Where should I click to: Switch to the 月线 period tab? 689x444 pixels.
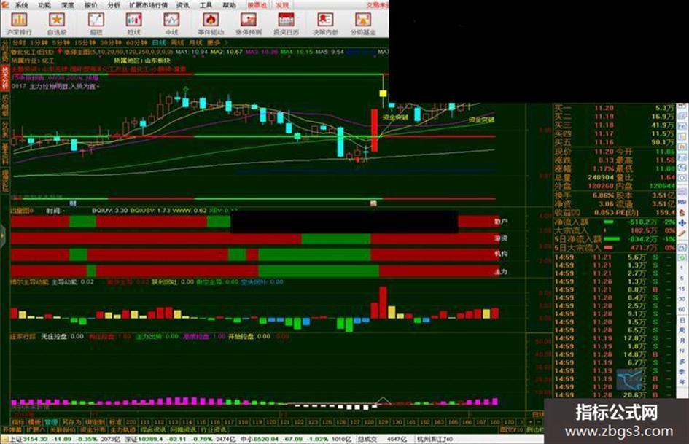pos(195,42)
